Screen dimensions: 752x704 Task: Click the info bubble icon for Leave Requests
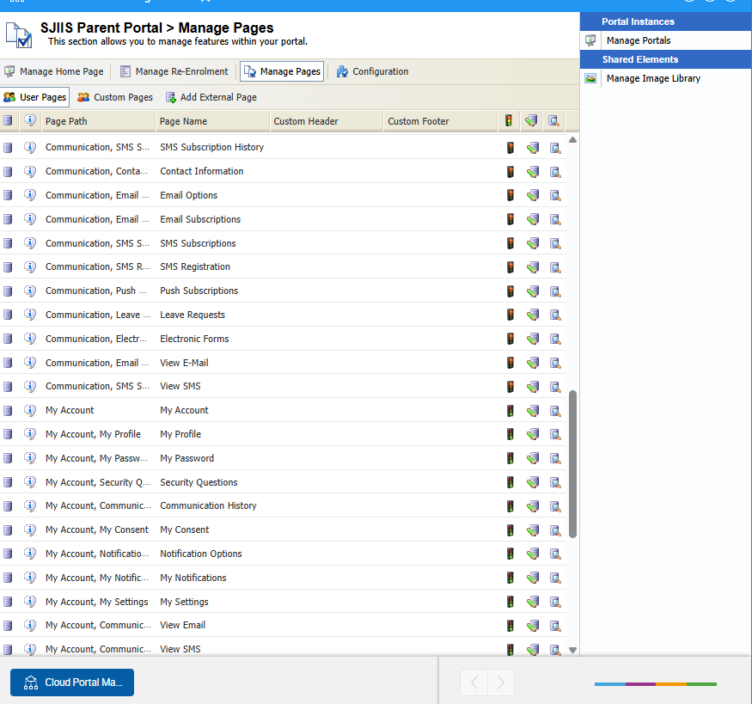30,315
